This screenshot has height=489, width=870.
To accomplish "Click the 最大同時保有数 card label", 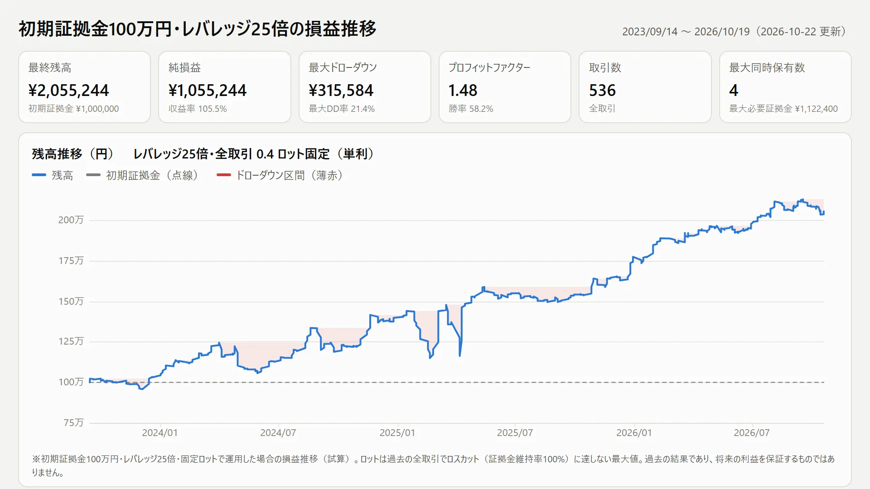I will pos(767,68).
